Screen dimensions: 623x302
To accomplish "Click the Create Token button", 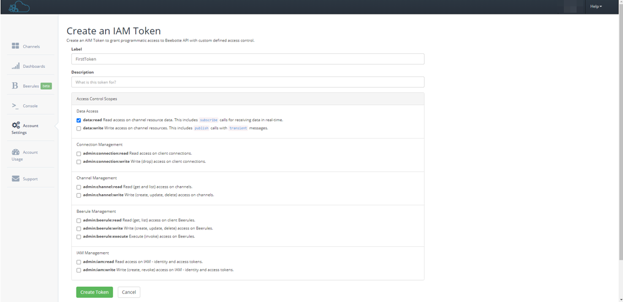I will [x=95, y=292].
